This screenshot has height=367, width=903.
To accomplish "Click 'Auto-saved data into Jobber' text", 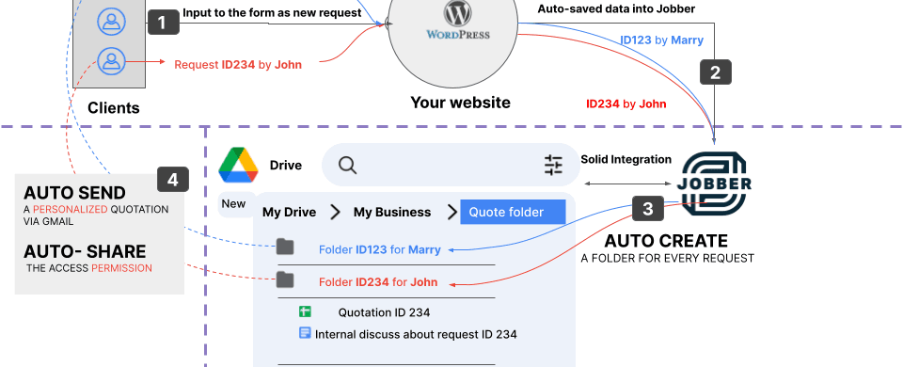I will [616, 8].
